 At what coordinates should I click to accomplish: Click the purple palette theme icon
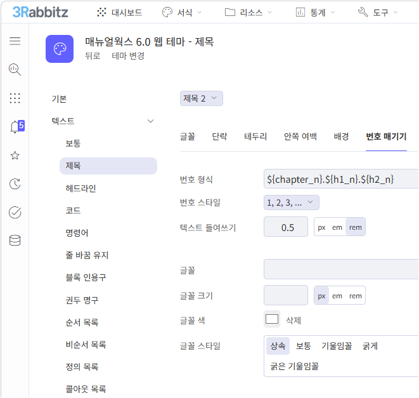coord(60,49)
